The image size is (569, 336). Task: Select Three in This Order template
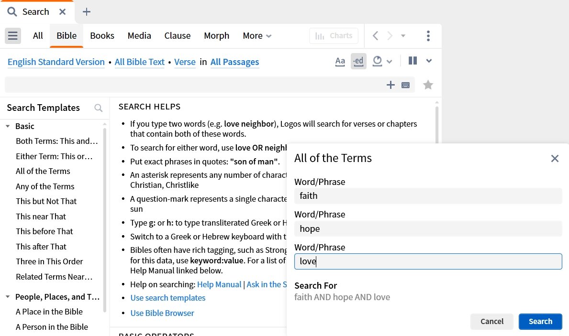[49, 261]
